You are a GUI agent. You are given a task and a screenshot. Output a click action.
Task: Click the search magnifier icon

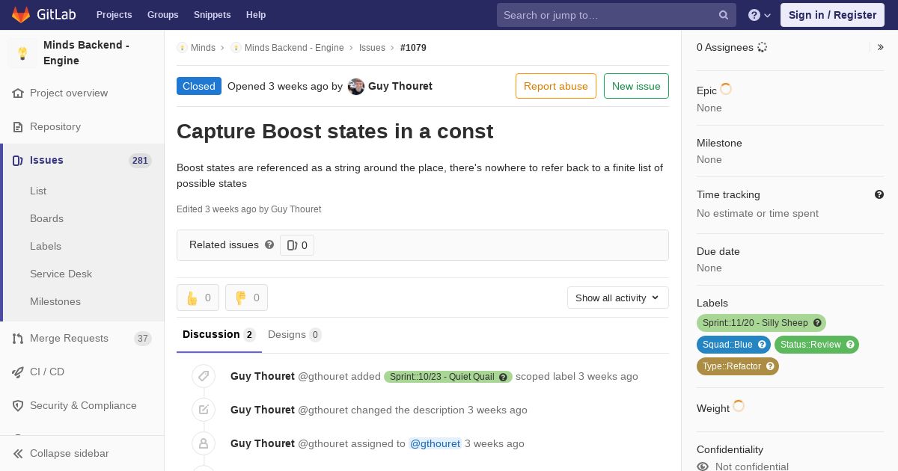point(724,15)
